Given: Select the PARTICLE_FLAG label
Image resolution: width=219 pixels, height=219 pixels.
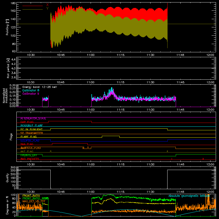Looking at the screenshot, I should (x=31, y=148).
